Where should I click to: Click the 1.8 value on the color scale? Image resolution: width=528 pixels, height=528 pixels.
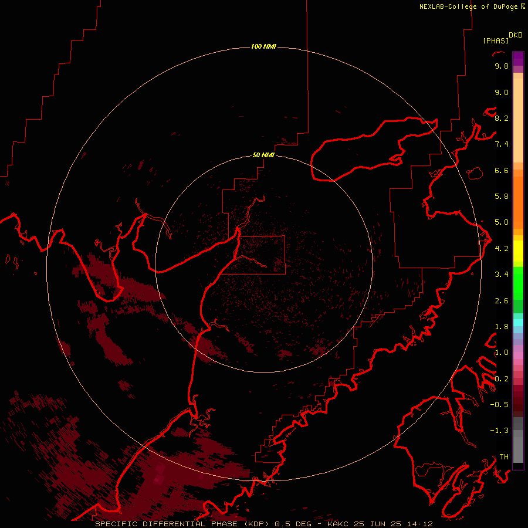coord(502,327)
